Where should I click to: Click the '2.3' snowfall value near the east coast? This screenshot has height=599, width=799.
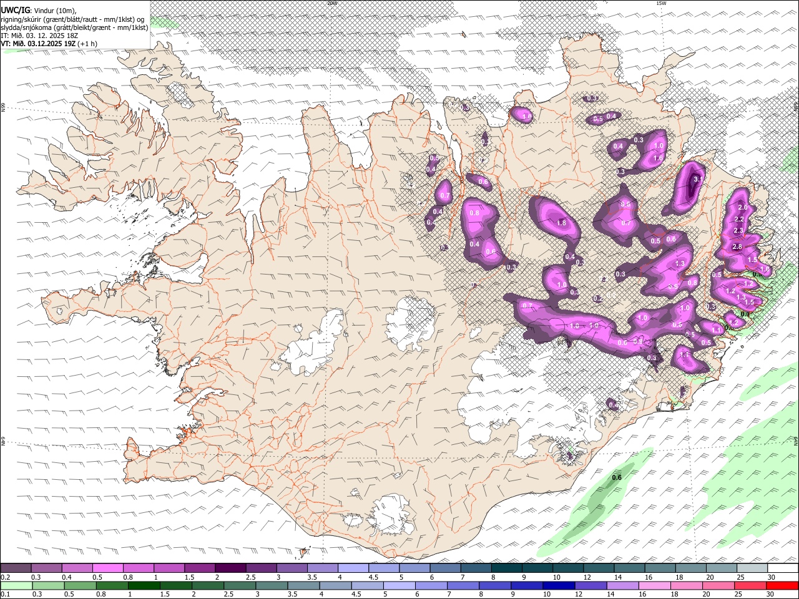coord(739,231)
